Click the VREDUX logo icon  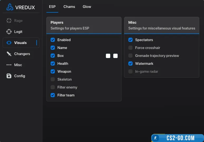(x=10, y=7)
